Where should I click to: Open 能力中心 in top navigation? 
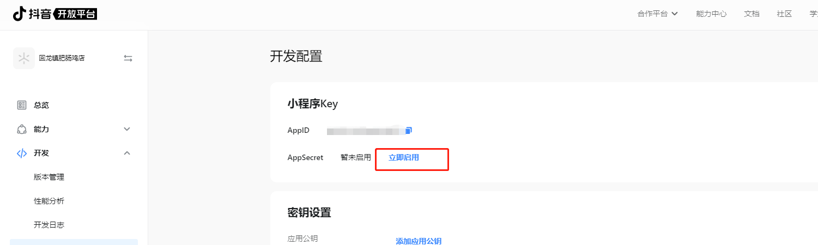(711, 14)
